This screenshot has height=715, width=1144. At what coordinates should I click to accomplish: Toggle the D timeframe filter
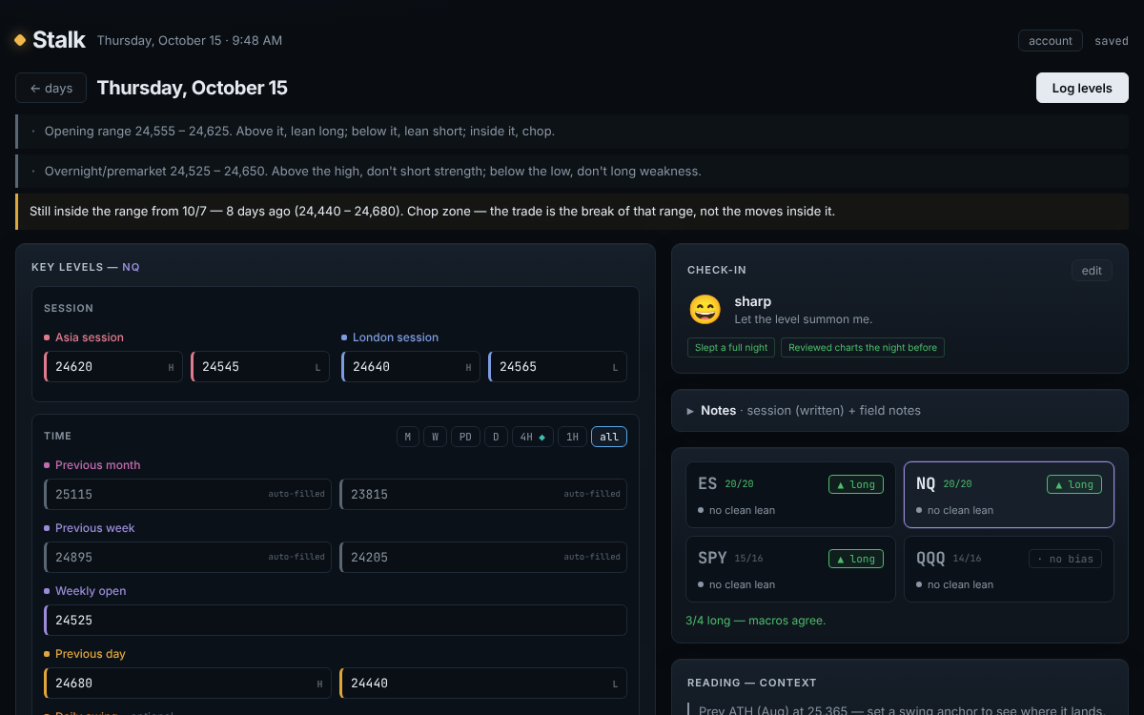tap(496, 437)
